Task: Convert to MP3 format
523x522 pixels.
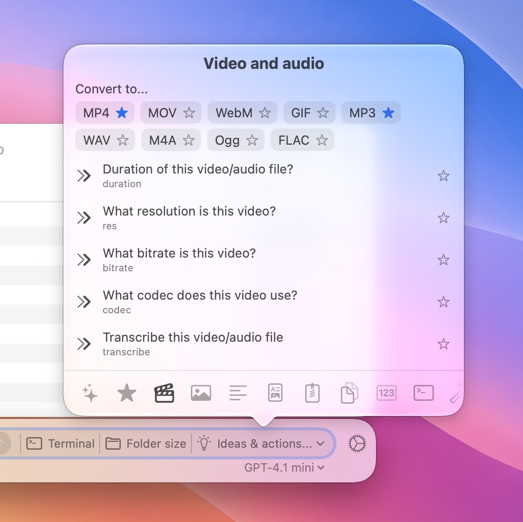Action: [x=362, y=113]
